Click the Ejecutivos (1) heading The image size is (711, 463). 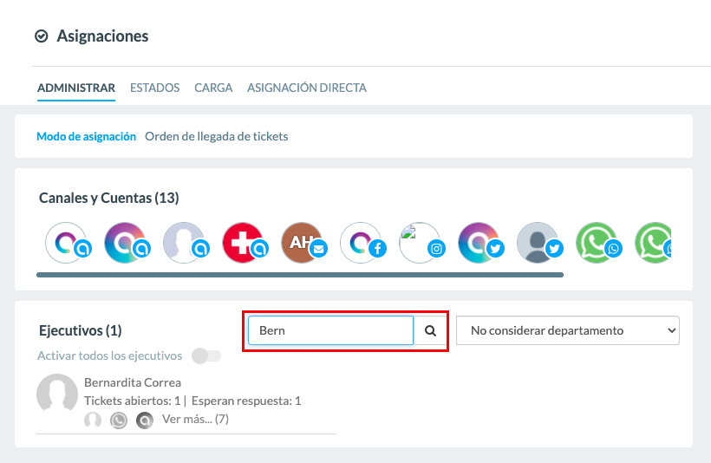point(81,330)
